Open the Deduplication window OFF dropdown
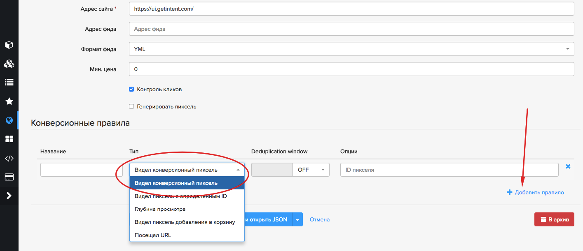The width and height of the screenshot is (583, 251). pyautogui.click(x=311, y=170)
